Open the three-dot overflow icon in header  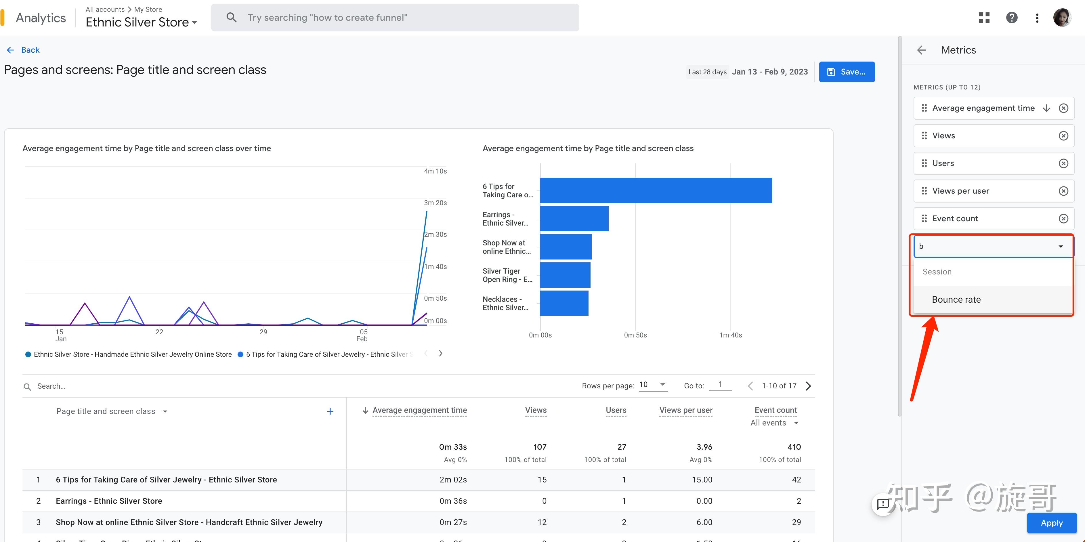click(1037, 17)
